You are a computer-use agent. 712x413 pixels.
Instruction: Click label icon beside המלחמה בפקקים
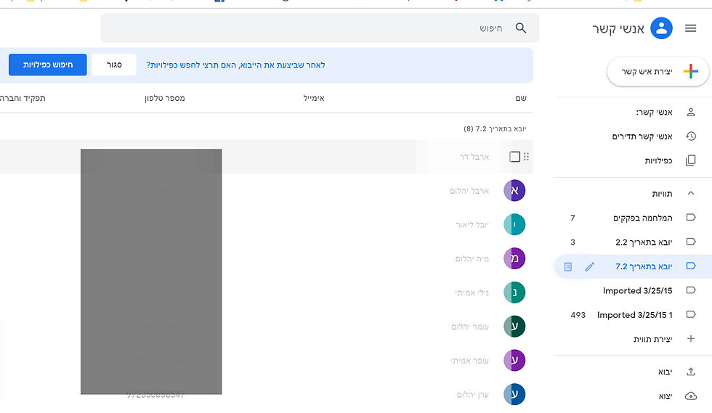(691, 218)
